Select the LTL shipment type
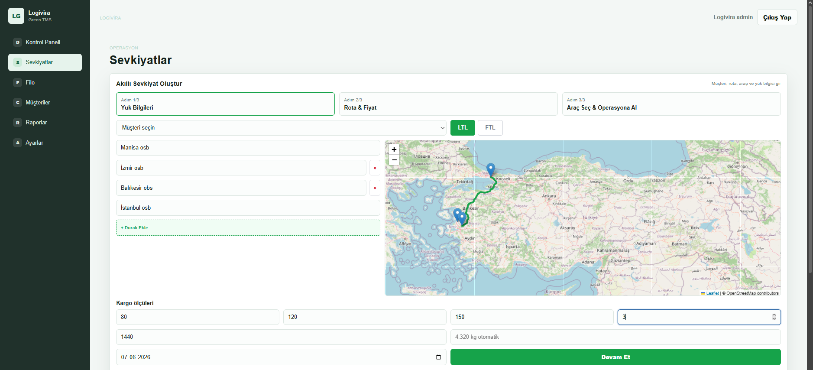 (463, 128)
